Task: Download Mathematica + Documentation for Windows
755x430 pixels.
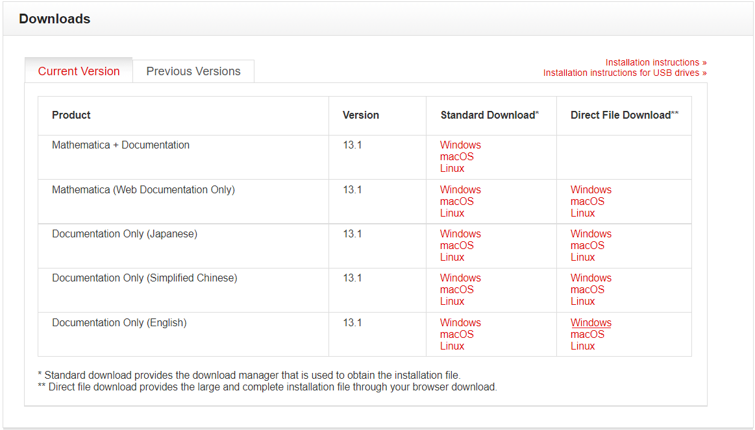Action: 460,145
